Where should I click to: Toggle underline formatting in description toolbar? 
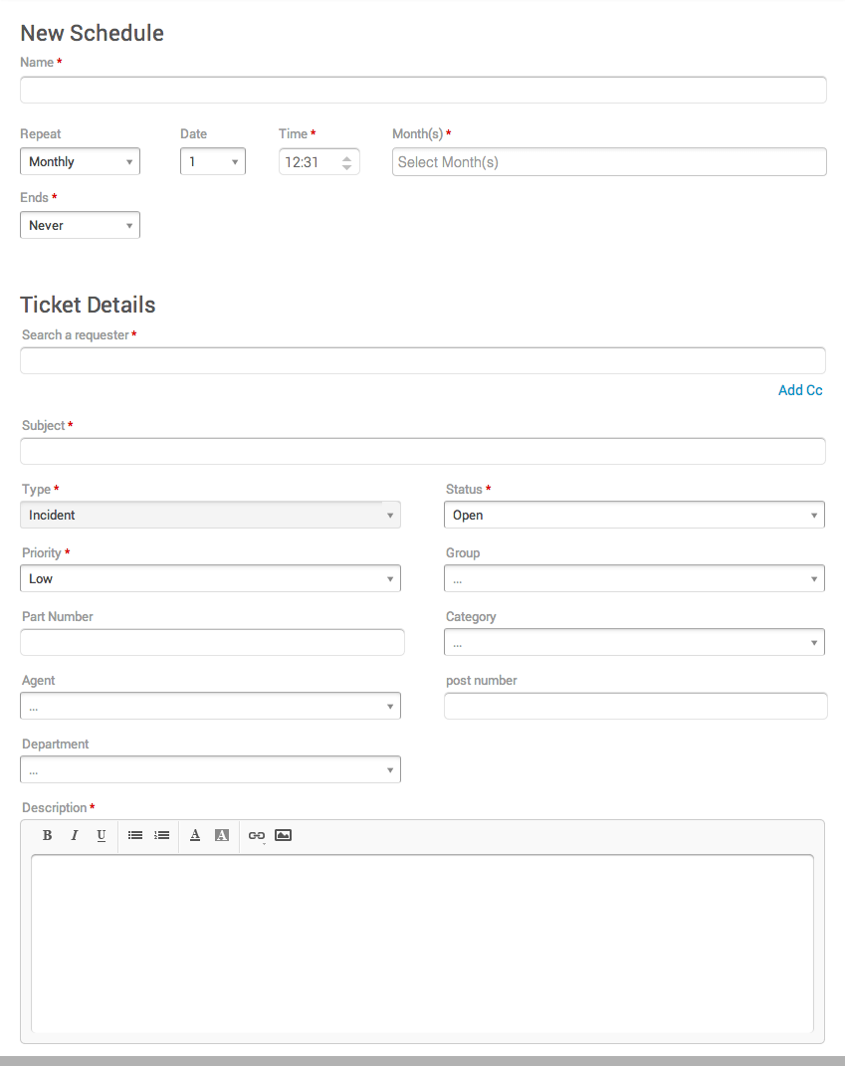(102, 835)
